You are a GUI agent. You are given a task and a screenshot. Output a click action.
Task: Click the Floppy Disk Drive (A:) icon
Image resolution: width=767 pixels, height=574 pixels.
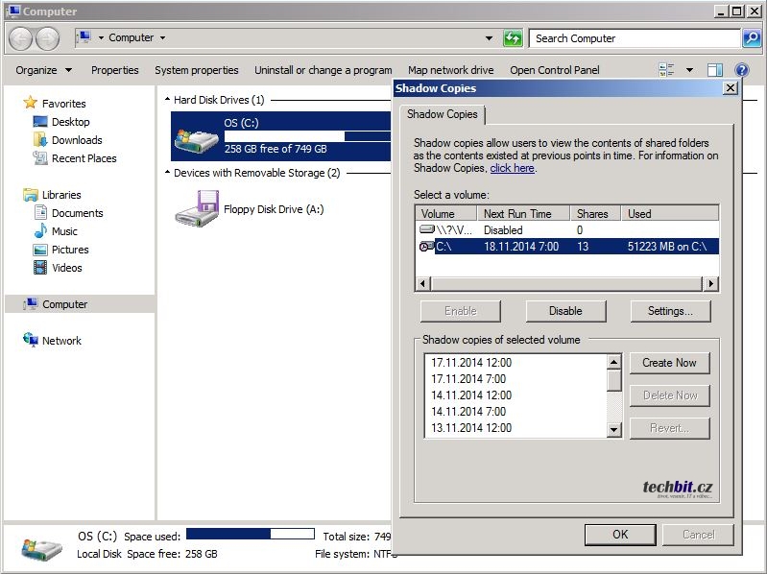coord(197,208)
